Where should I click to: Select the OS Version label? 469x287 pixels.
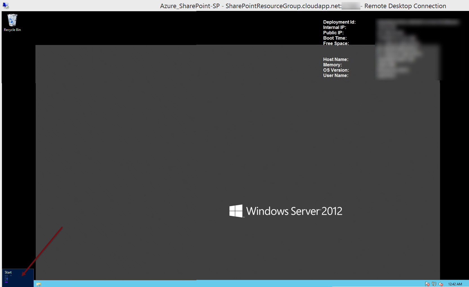(336, 70)
